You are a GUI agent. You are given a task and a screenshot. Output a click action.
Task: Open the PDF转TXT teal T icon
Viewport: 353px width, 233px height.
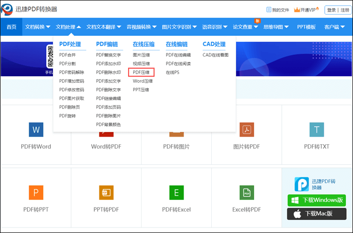317,130
